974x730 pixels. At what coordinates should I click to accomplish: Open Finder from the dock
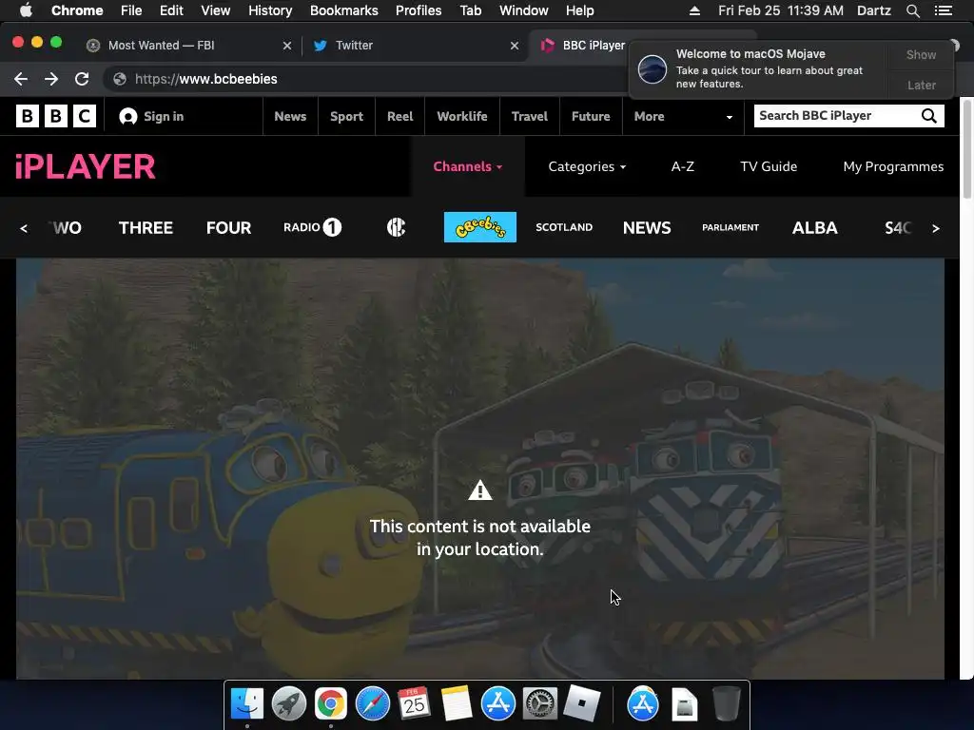(247, 704)
